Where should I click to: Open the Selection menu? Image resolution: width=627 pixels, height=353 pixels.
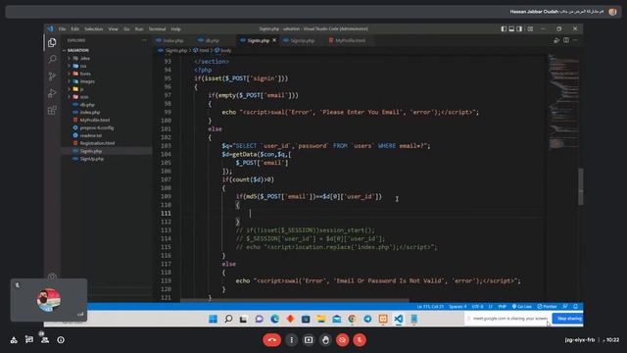(x=94, y=29)
